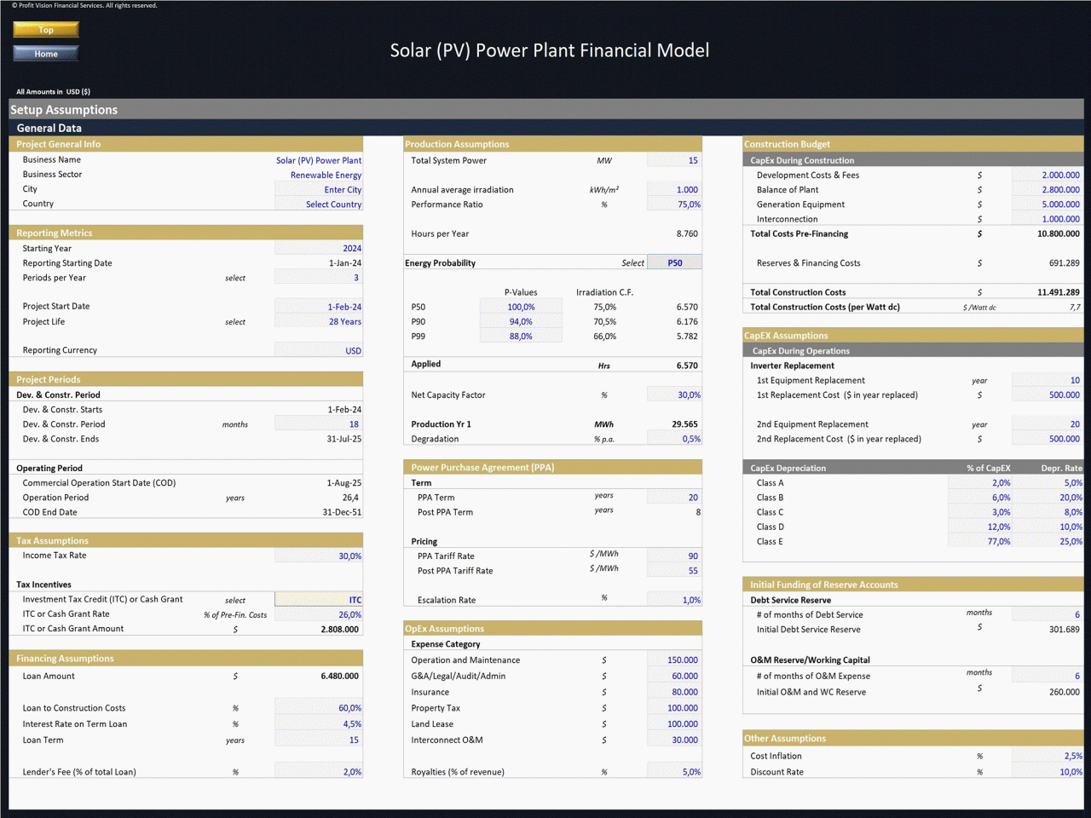The height and width of the screenshot is (818, 1091).
Task: Edit the Annual average irradiation value
Action: coord(674,190)
